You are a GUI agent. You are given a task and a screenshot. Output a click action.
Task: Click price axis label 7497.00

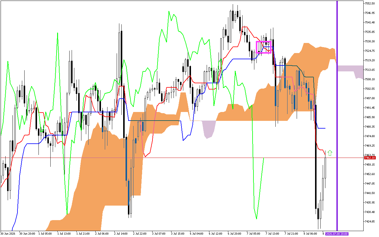point(370,98)
